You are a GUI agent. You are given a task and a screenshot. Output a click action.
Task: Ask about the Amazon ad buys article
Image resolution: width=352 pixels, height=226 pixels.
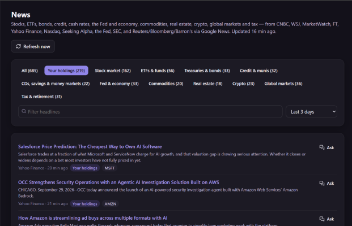coord(326,219)
